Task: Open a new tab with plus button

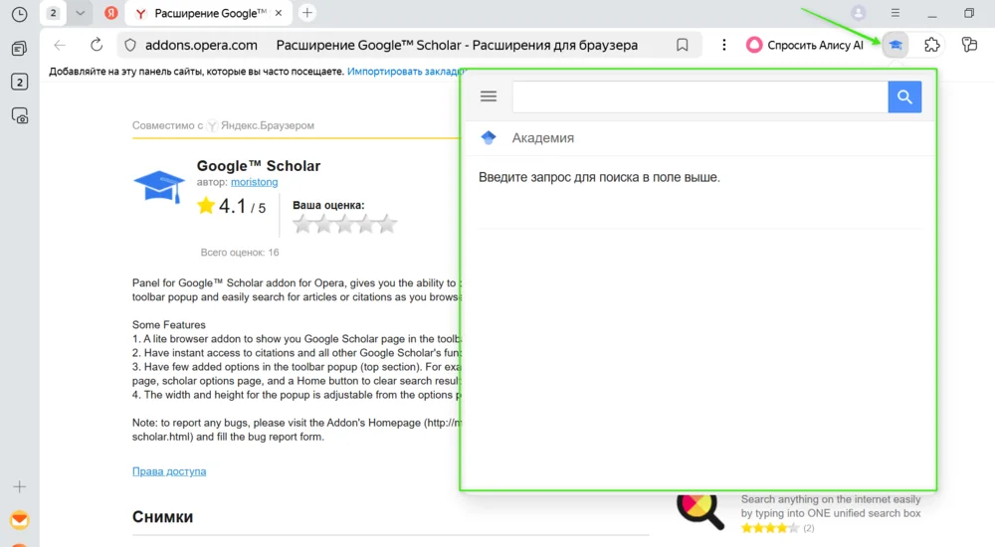Action: pyautogui.click(x=307, y=13)
